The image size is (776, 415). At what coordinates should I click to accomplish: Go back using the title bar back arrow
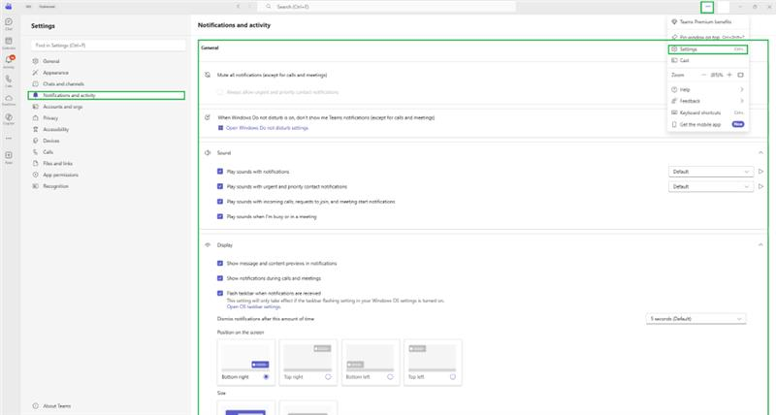238,7
